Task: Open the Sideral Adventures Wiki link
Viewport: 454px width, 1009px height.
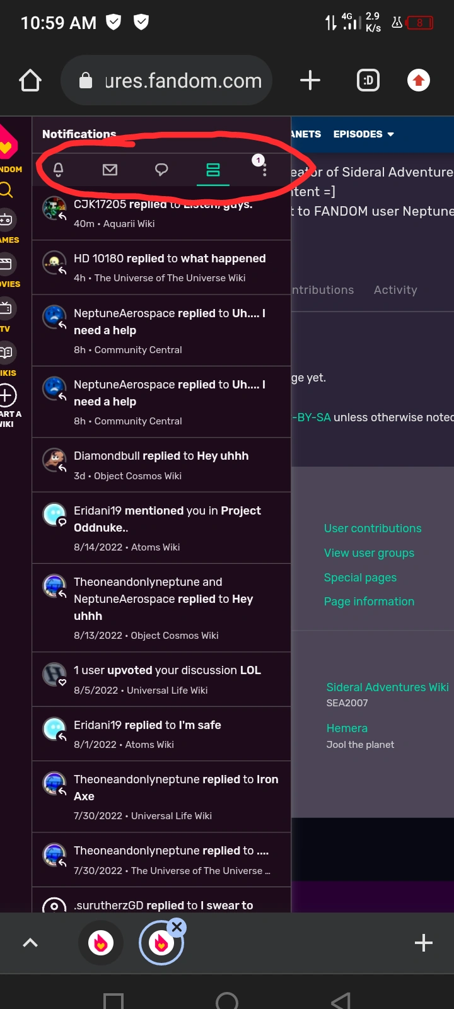Action: 387,687
